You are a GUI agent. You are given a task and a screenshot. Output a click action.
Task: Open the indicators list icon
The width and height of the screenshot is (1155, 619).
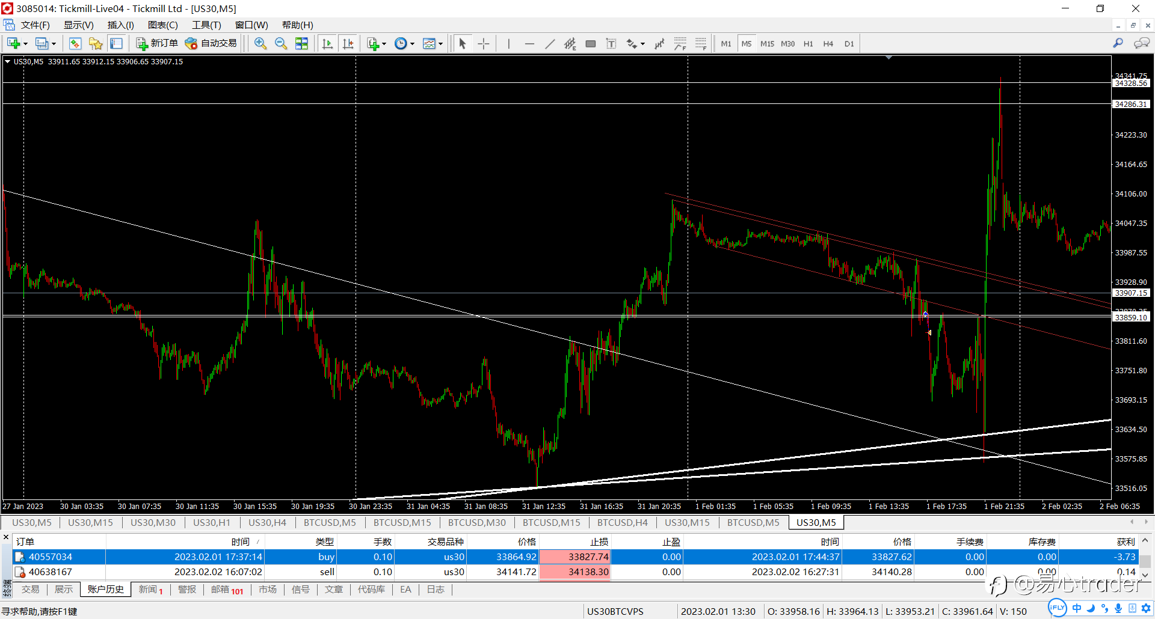pyautogui.click(x=373, y=43)
